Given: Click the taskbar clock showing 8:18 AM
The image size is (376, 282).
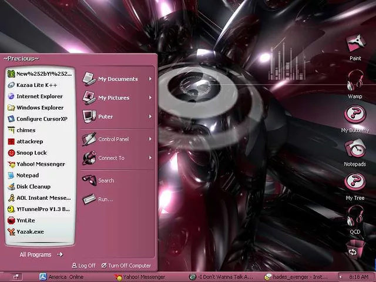Looking at the screenshot, I should pyautogui.click(x=358, y=277).
